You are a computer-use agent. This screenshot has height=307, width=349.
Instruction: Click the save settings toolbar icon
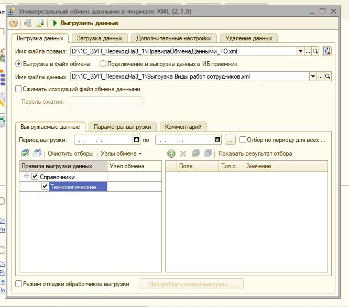coord(40,23)
